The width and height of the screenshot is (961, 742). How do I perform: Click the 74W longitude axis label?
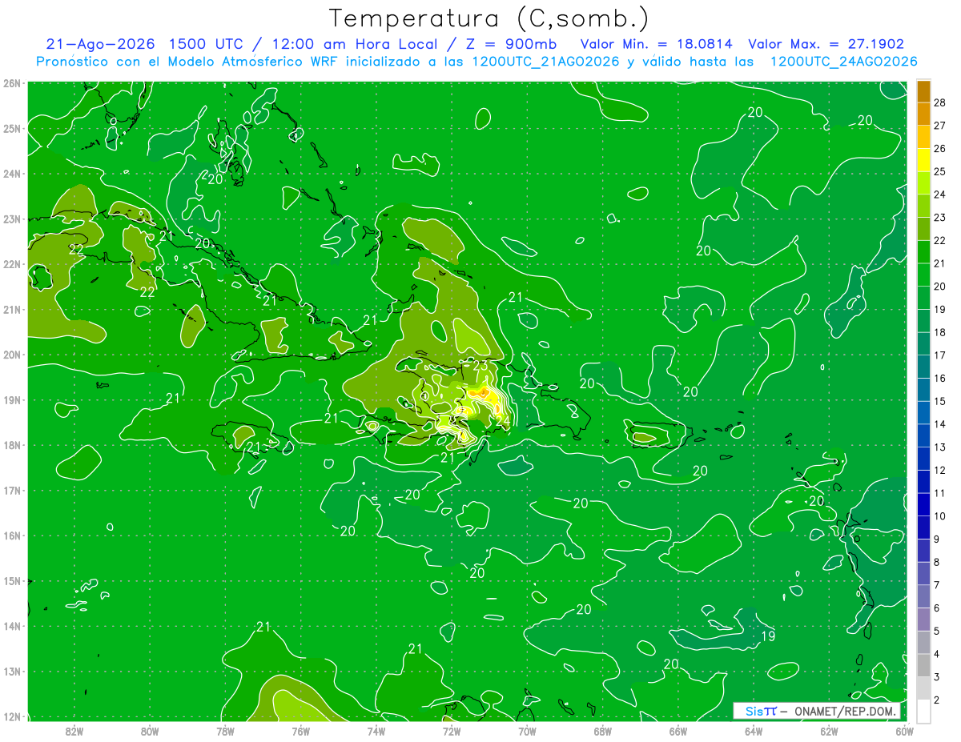point(376,731)
